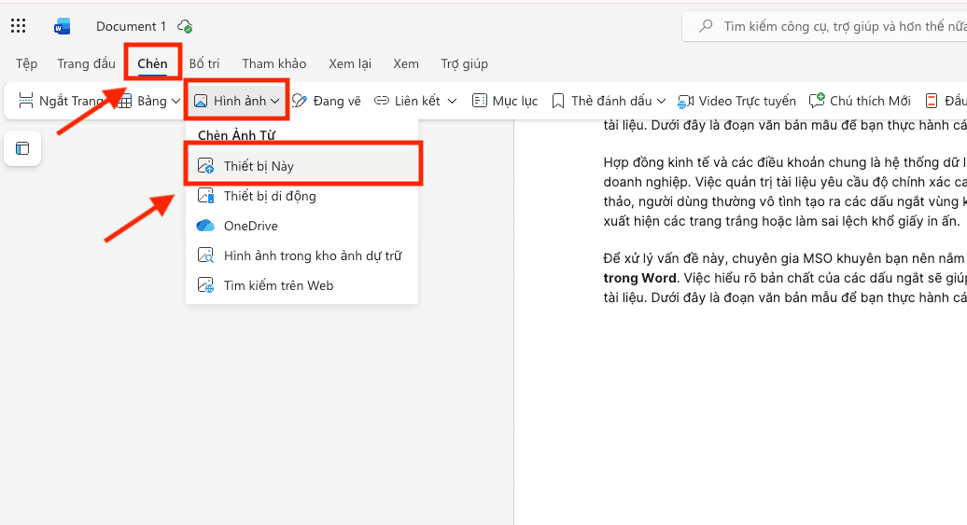Viewport: 967px width, 525px height.
Task: Collapse the Hình ảnh picture dropdown
Action: [237, 101]
